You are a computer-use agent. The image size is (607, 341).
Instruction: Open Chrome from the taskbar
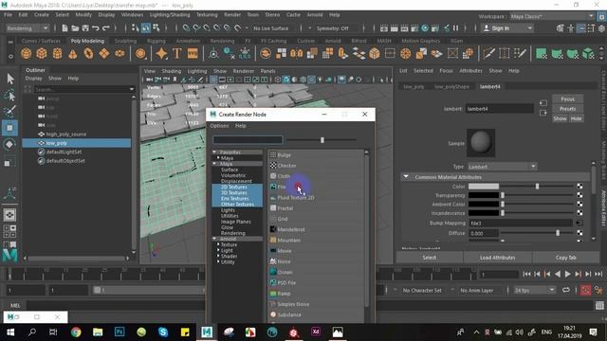(x=76, y=332)
